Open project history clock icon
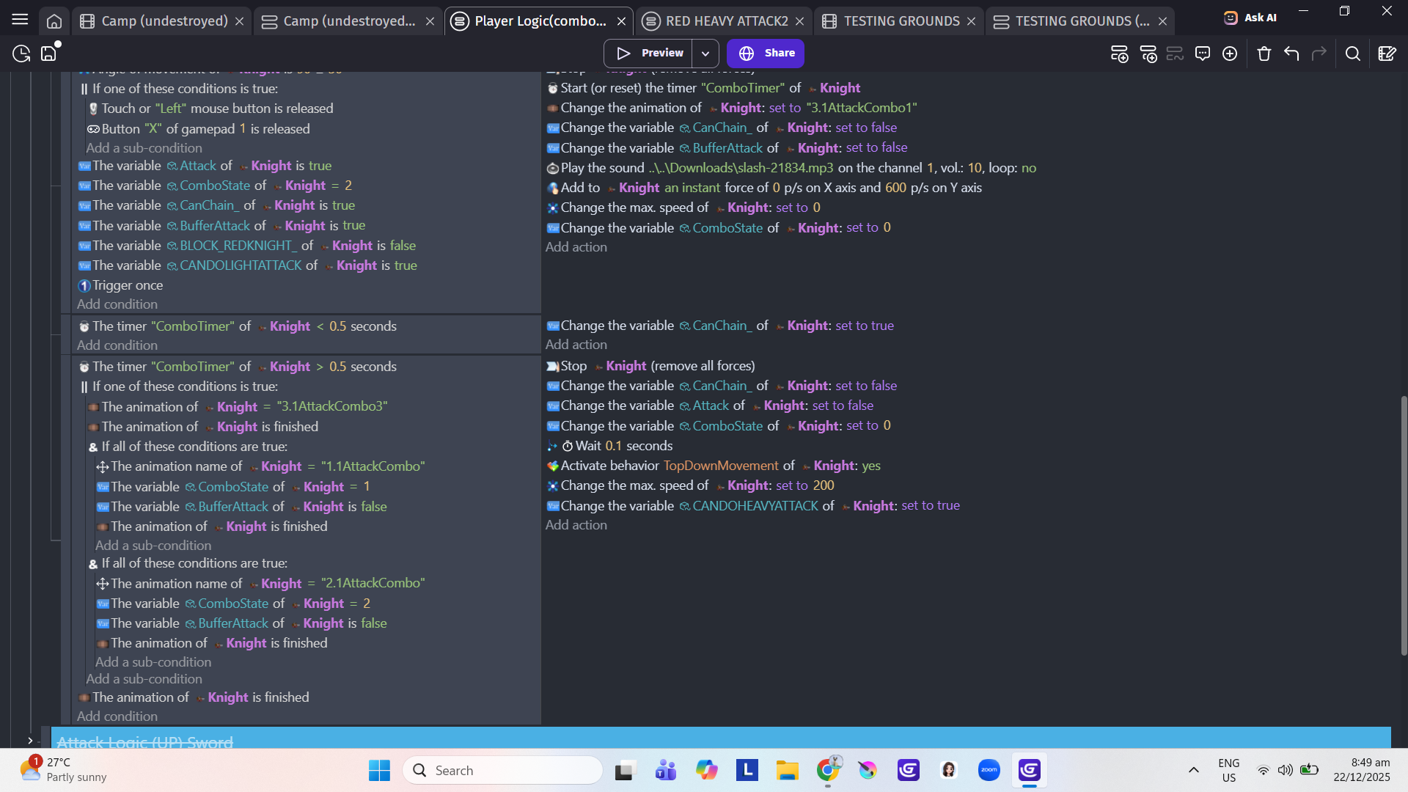Image resolution: width=1408 pixels, height=792 pixels. 21,54
